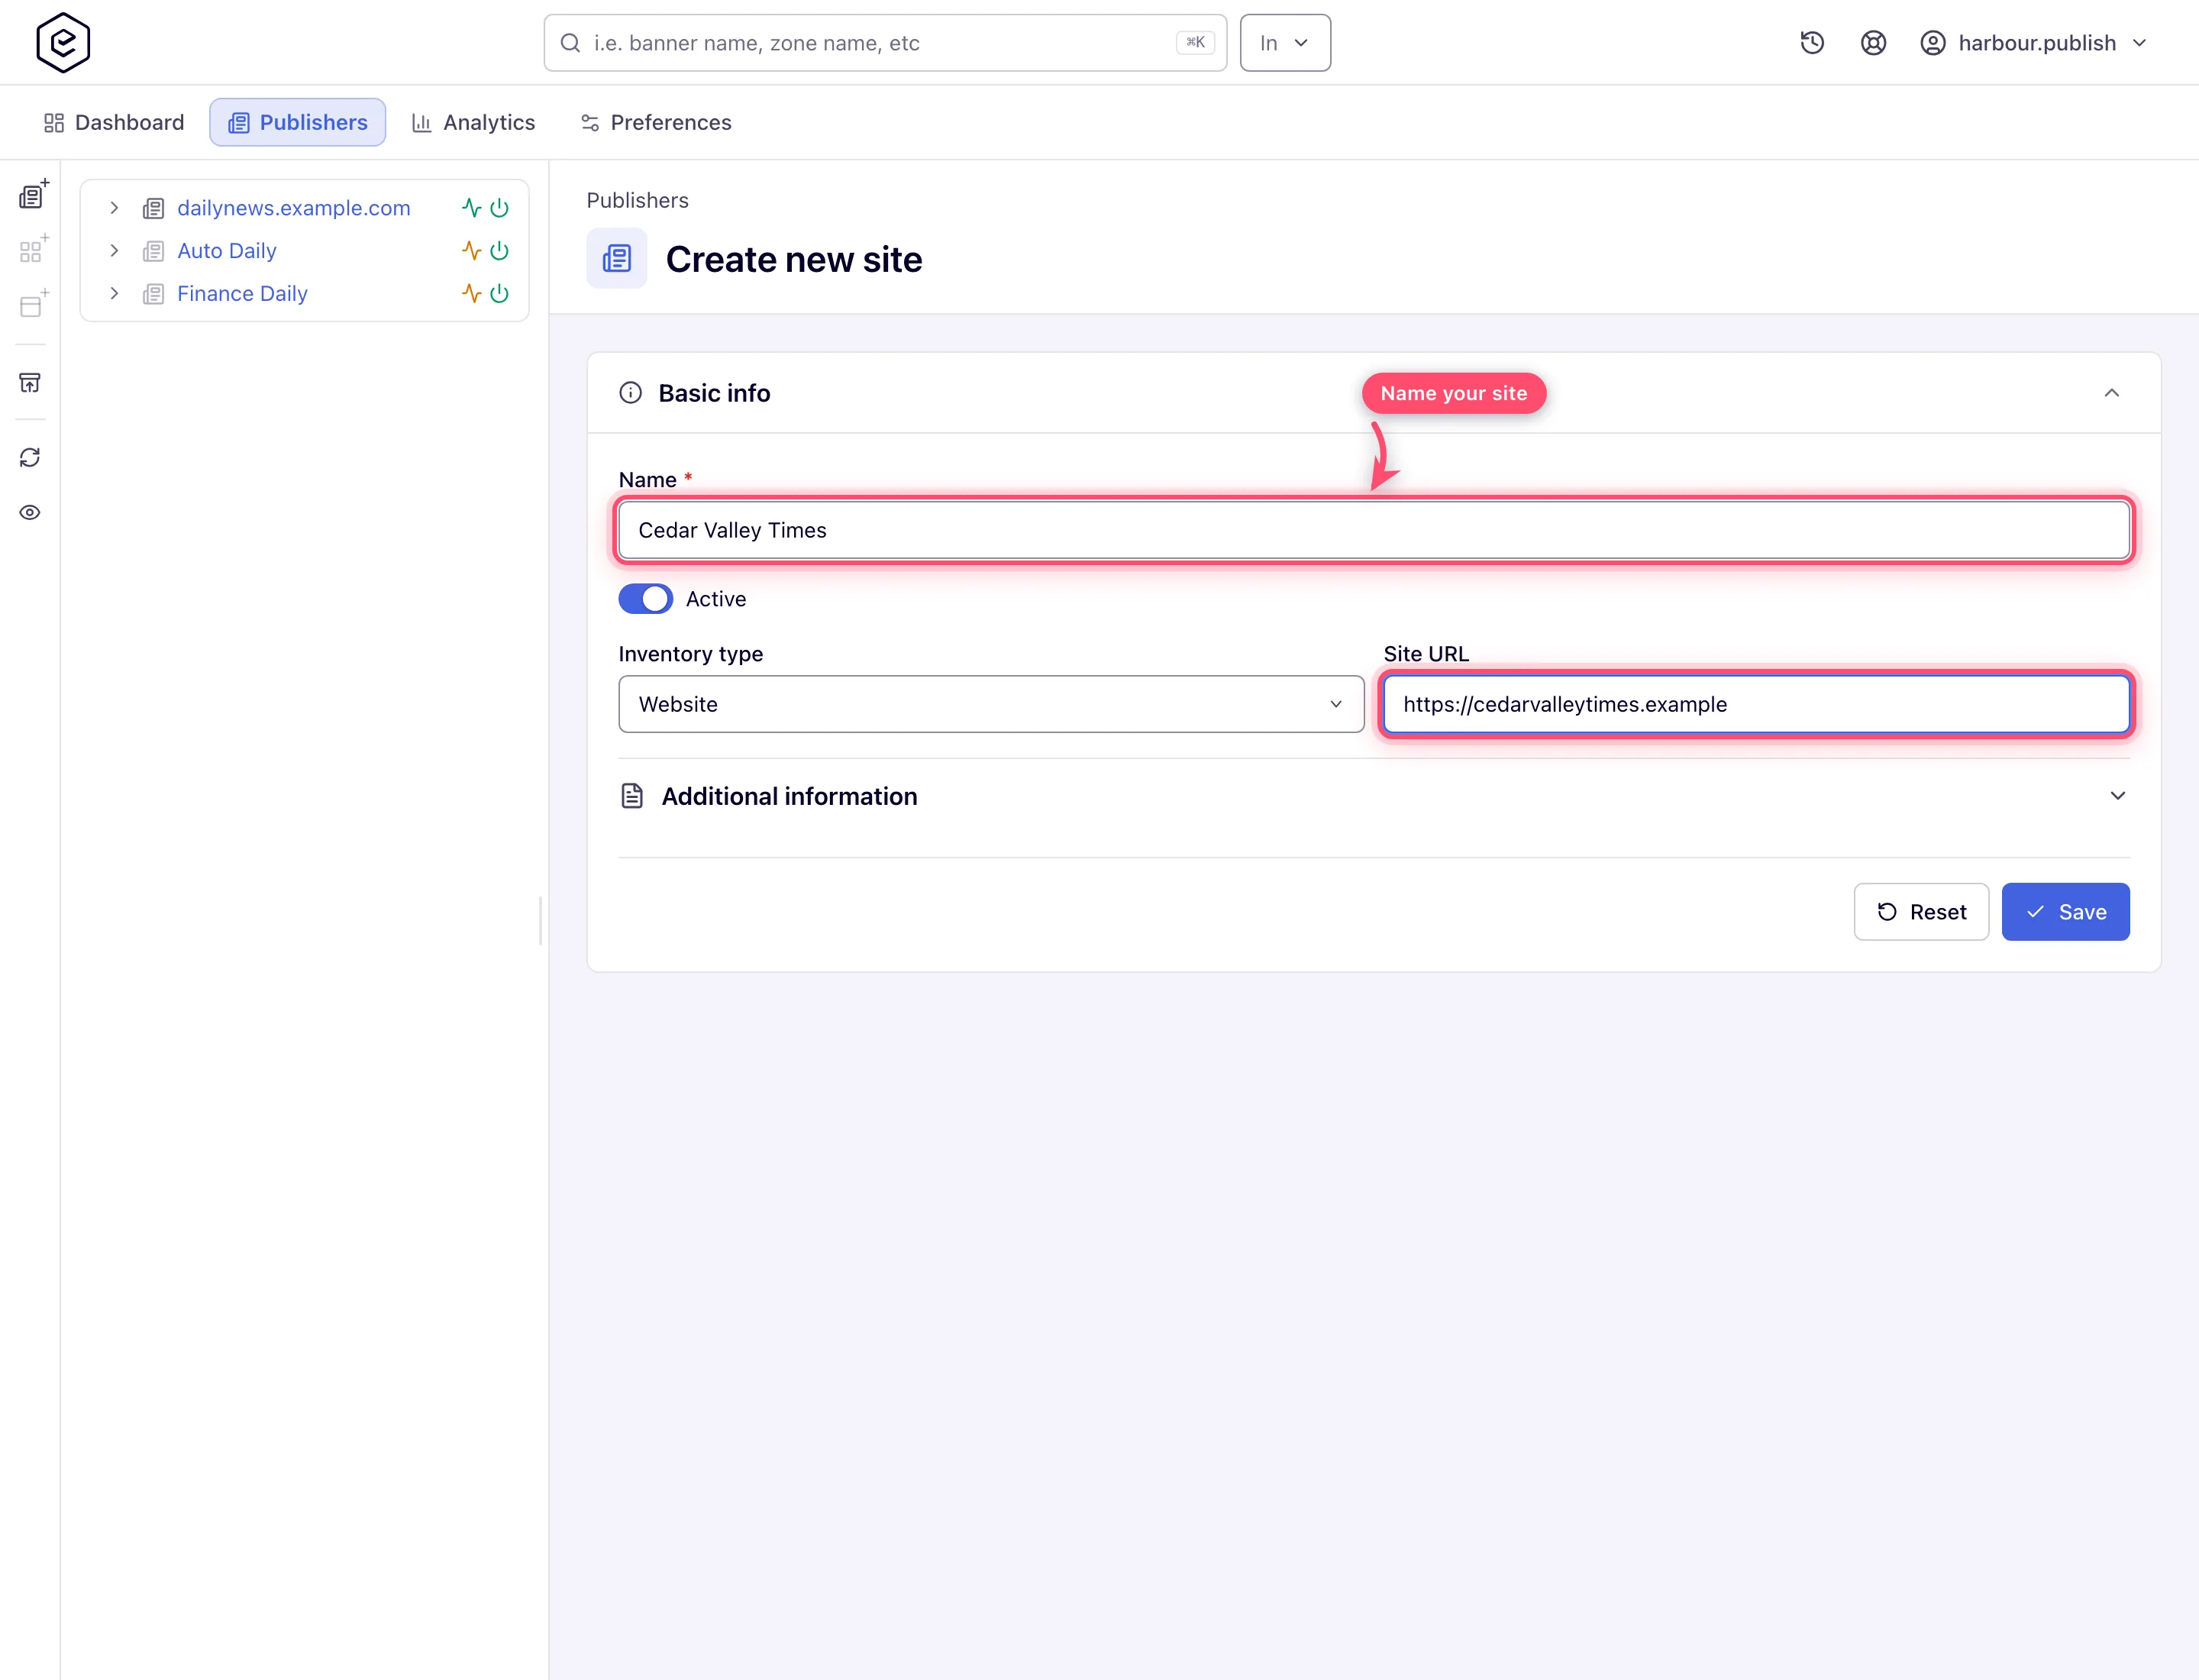
Task: Focus the banner name search box
Action: [885, 43]
